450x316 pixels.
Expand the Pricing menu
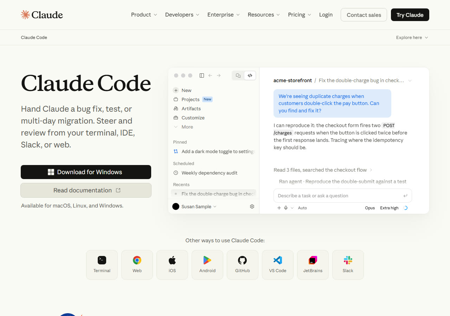pyautogui.click(x=300, y=15)
